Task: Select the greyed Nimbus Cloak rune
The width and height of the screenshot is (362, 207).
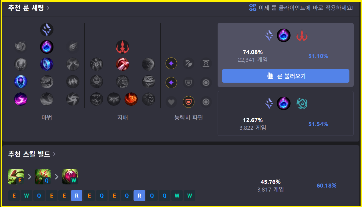Action: pos(73,64)
